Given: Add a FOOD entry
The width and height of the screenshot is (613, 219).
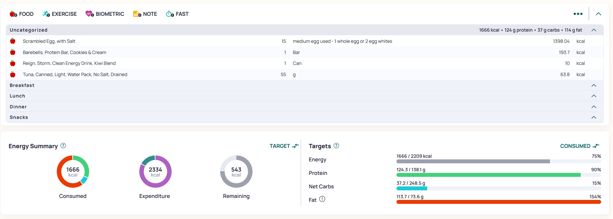Looking at the screenshot, I should (x=22, y=14).
